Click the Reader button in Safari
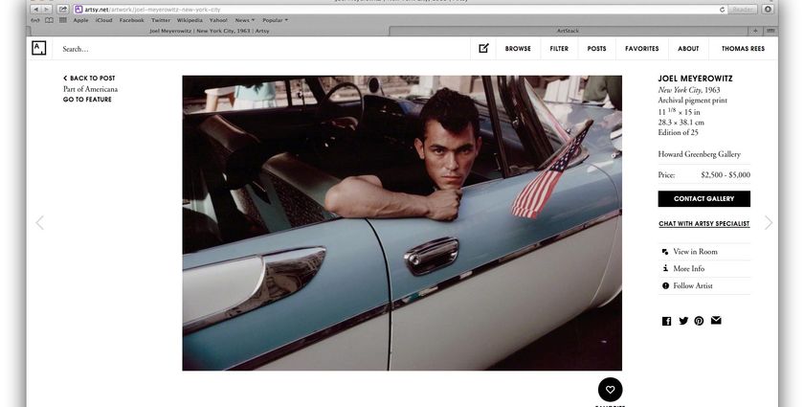This screenshot has width=804, height=407. pyautogui.click(x=742, y=10)
